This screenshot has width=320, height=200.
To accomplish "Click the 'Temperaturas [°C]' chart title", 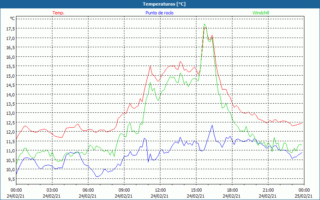I will coord(164,4).
